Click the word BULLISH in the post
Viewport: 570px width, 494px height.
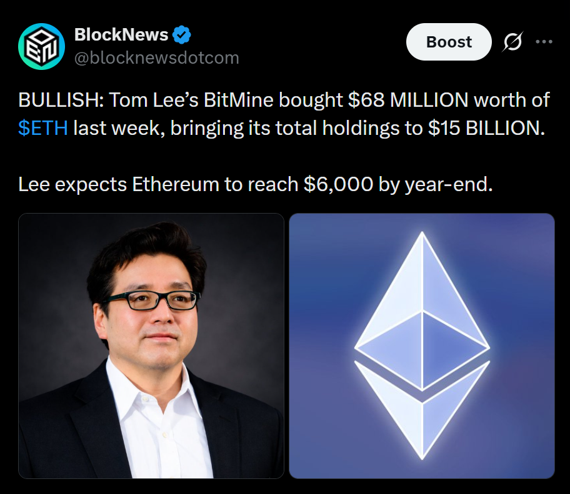(61, 100)
